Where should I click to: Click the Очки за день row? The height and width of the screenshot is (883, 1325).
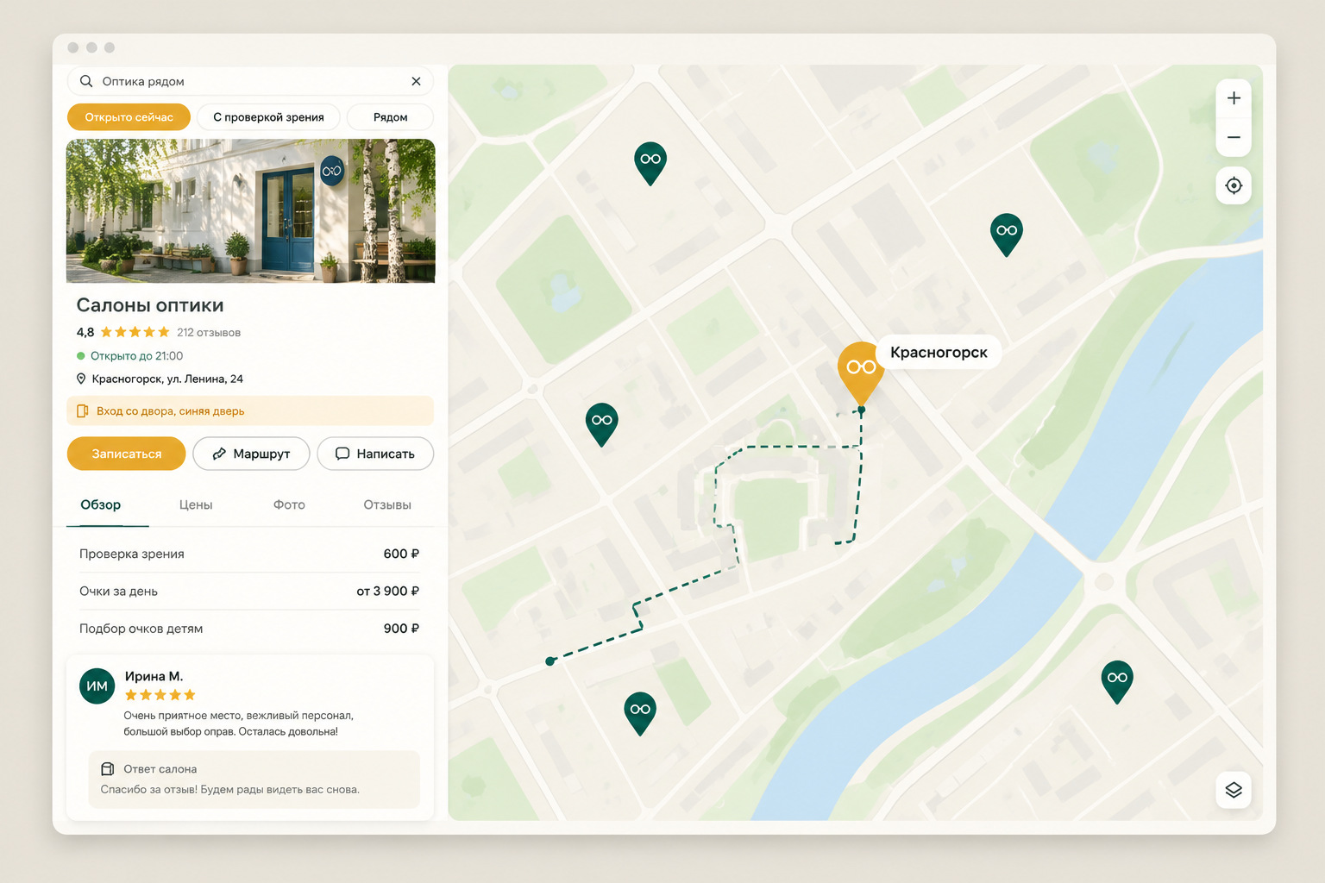coord(249,592)
